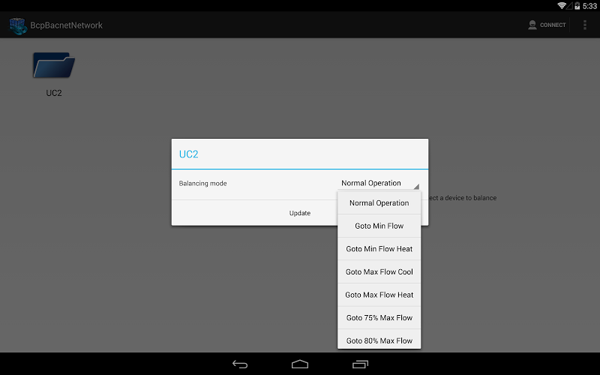
Task: Tap the Android home navigation icon
Action: (x=299, y=364)
